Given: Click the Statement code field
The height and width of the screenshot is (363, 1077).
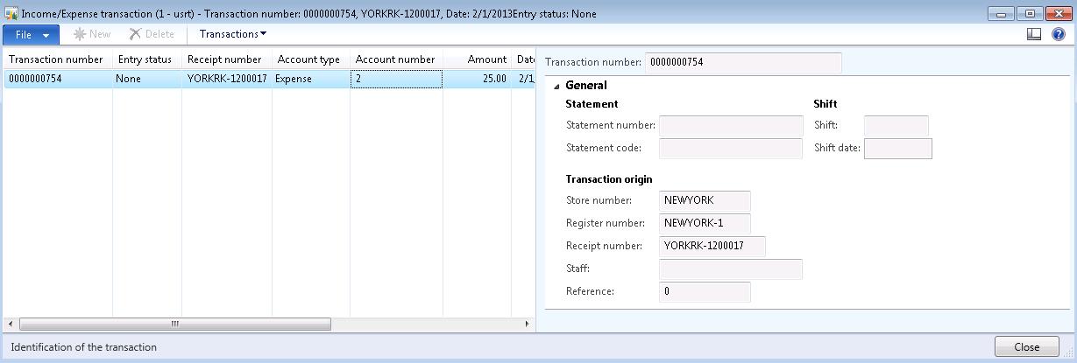Looking at the screenshot, I should (x=731, y=149).
